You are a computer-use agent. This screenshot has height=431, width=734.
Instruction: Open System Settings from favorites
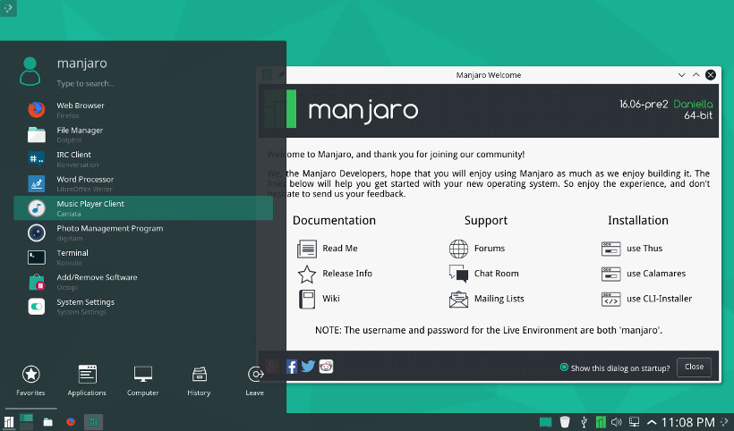point(143,306)
